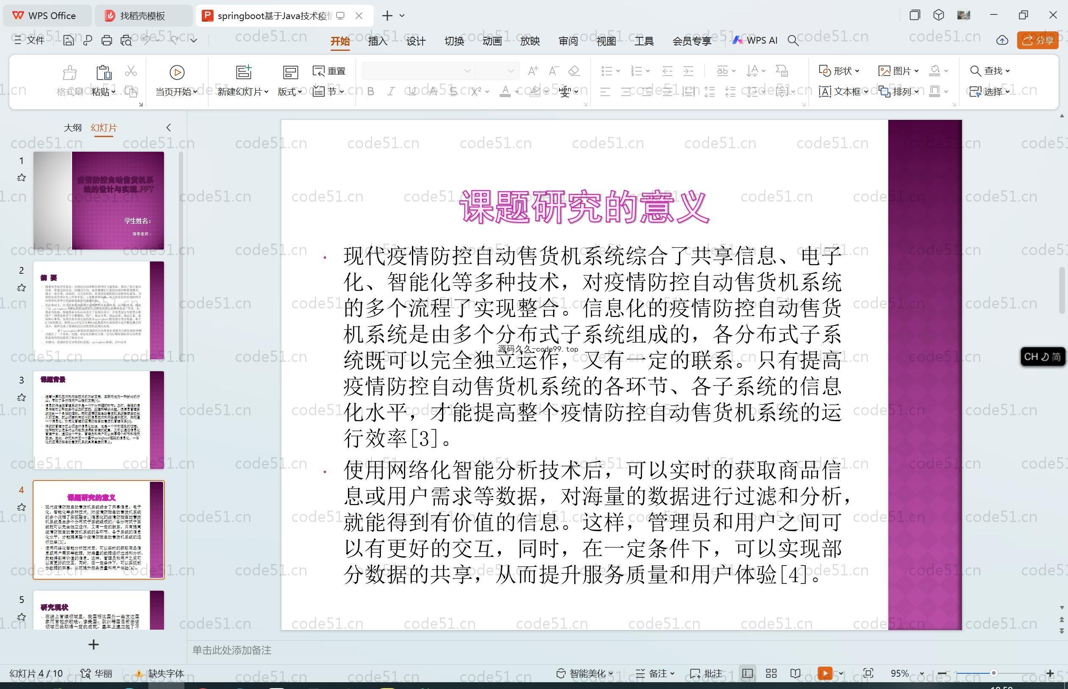The image size is (1068, 689).
Task: Click the save document icon
Action: pyautogui.click(x=69, y=41)
